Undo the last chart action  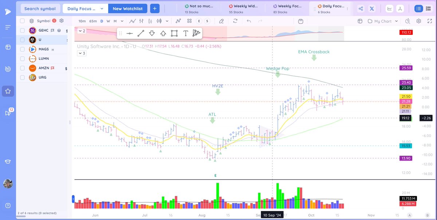pos(249,21)
